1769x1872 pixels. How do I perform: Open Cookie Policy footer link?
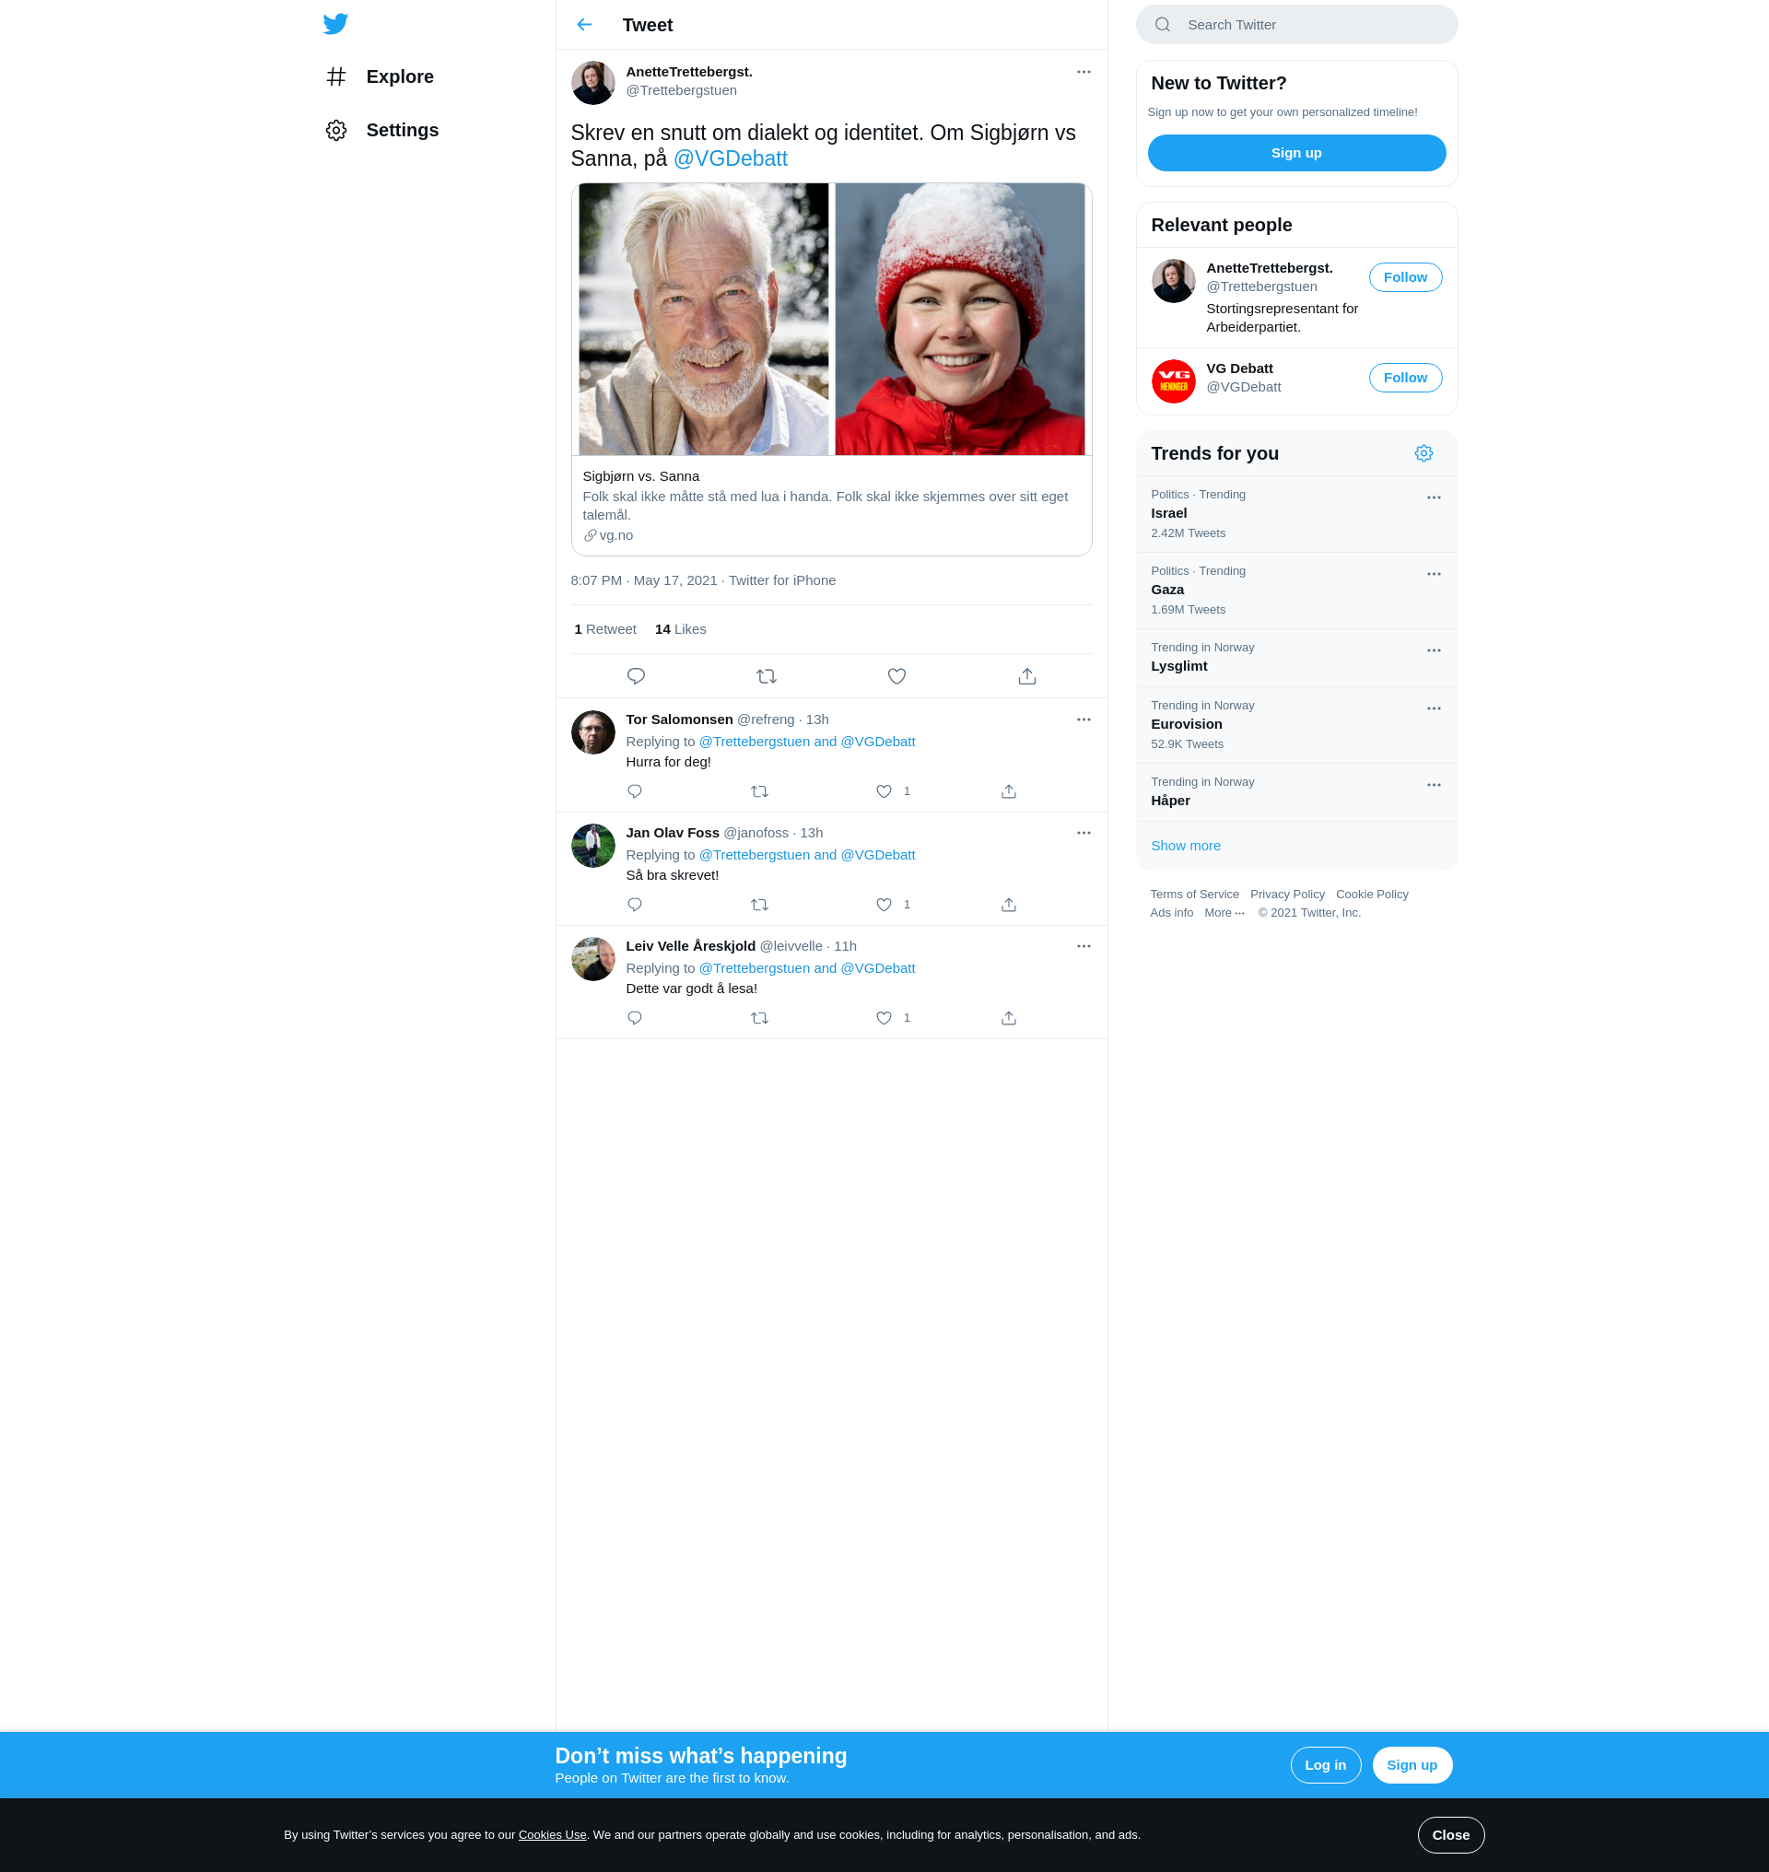click(x=1371, y=894)
